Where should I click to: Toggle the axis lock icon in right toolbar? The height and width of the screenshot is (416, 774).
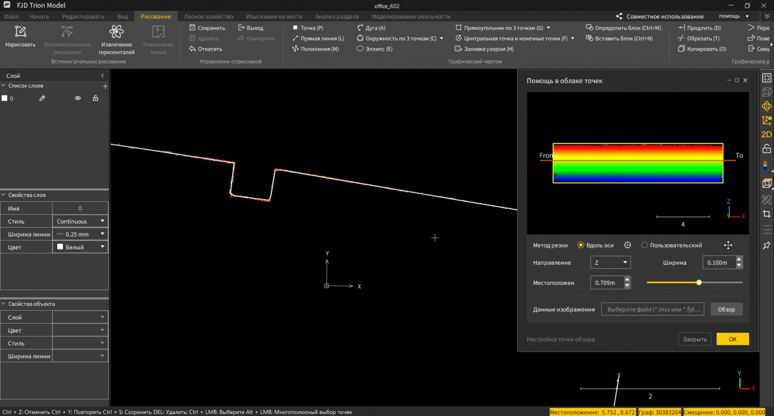pos(767,120)
